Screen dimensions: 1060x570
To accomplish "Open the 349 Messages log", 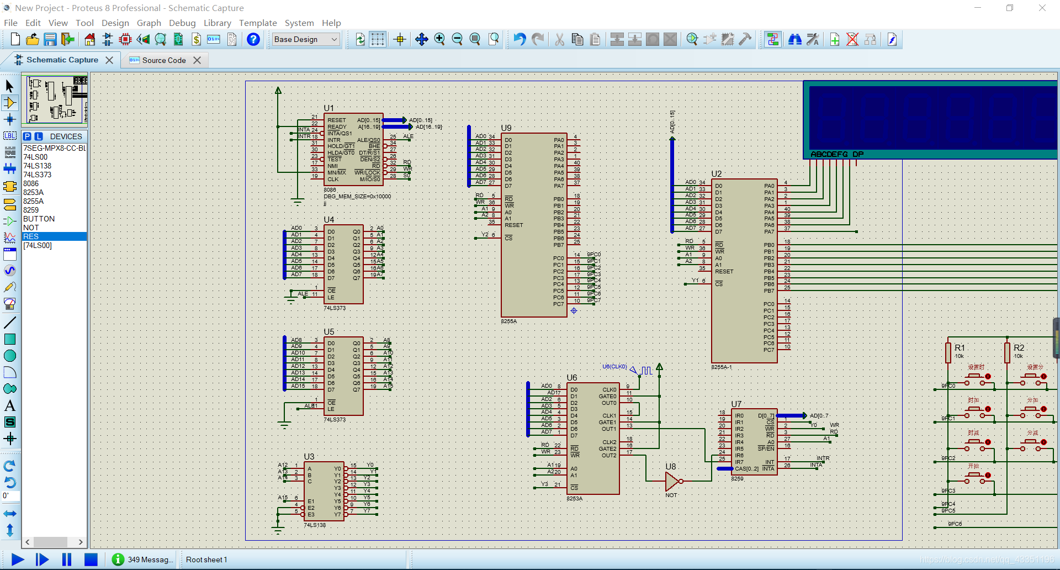I will tap(142, 560).
